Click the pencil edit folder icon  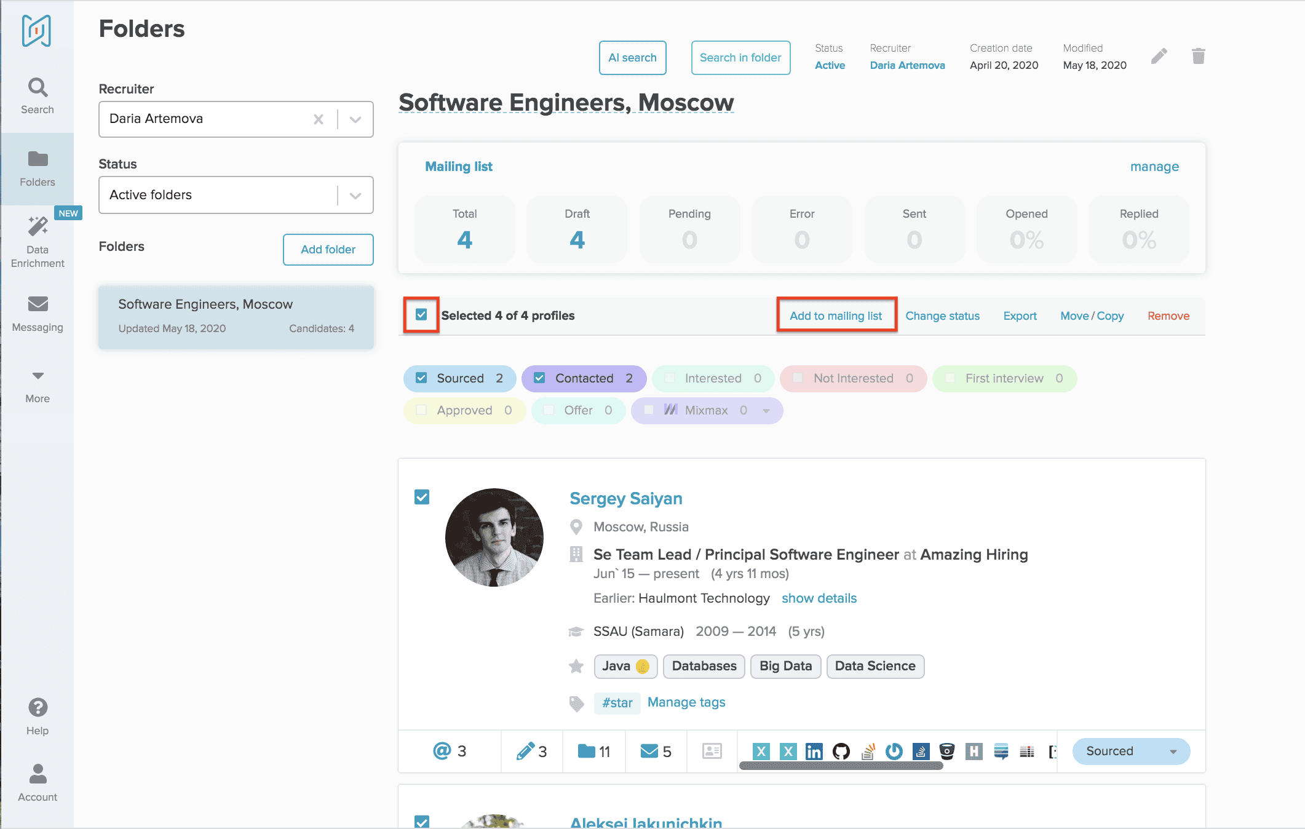[1159, 57]
